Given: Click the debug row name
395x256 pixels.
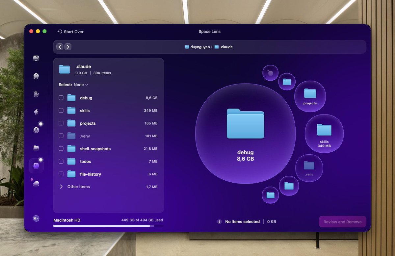Looking at the screenshot, I should (x=86, y=98).
